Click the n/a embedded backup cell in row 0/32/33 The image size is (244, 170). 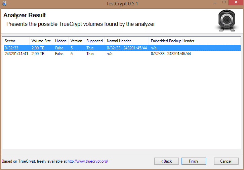point(154,48)
